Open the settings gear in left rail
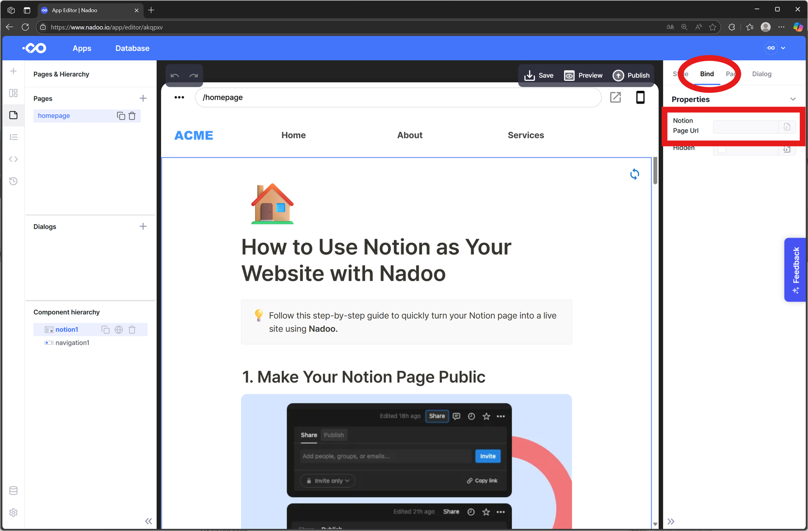Screen dimensions: 808x531 (13, 512)
